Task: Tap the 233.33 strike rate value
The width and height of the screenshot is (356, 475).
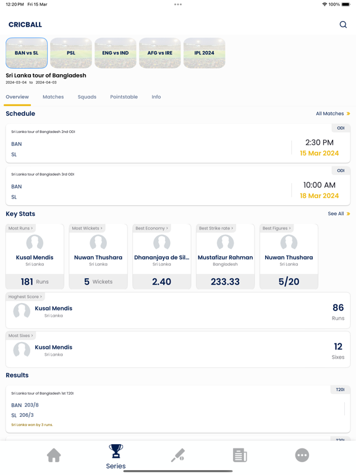Action: click(x=225, y=282)
